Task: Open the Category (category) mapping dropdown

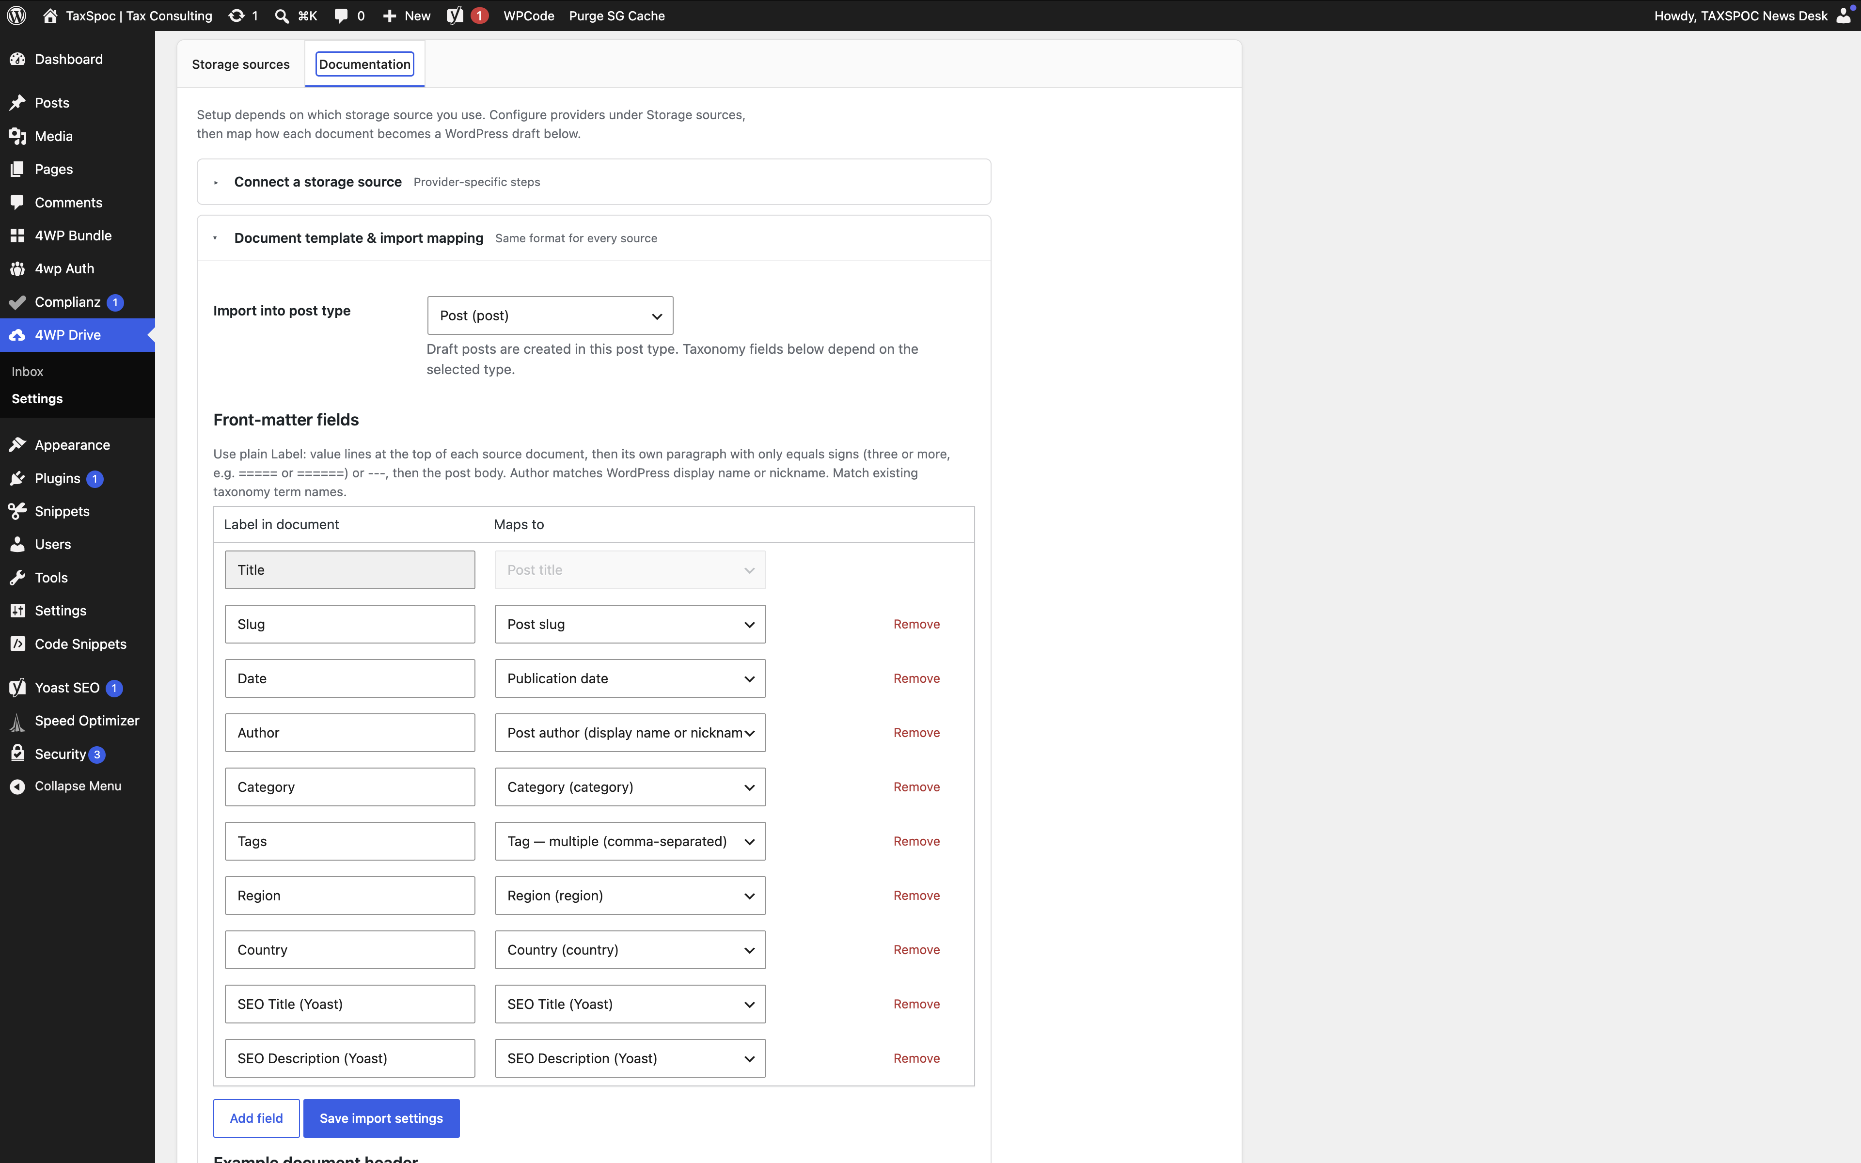Action: (630, 787)
